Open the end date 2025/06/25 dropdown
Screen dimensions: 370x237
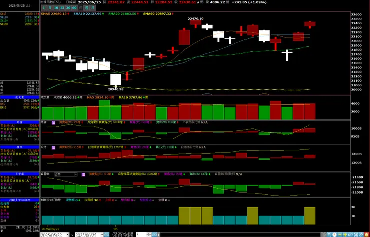(x=102, y=235)
